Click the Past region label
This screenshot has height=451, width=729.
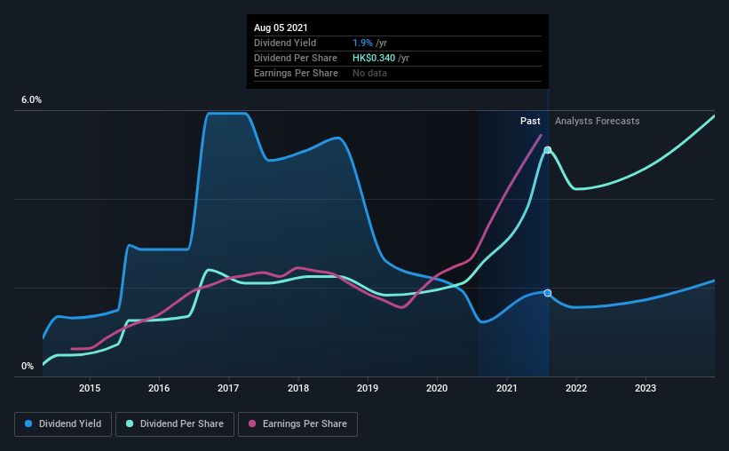tap(530, 121)
